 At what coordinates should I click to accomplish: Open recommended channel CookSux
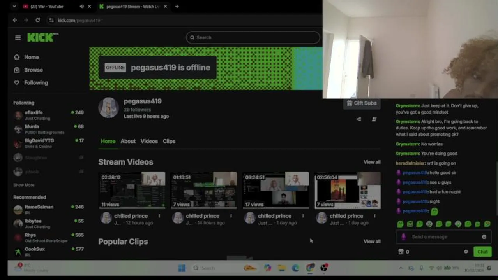[x=49, y=252]
